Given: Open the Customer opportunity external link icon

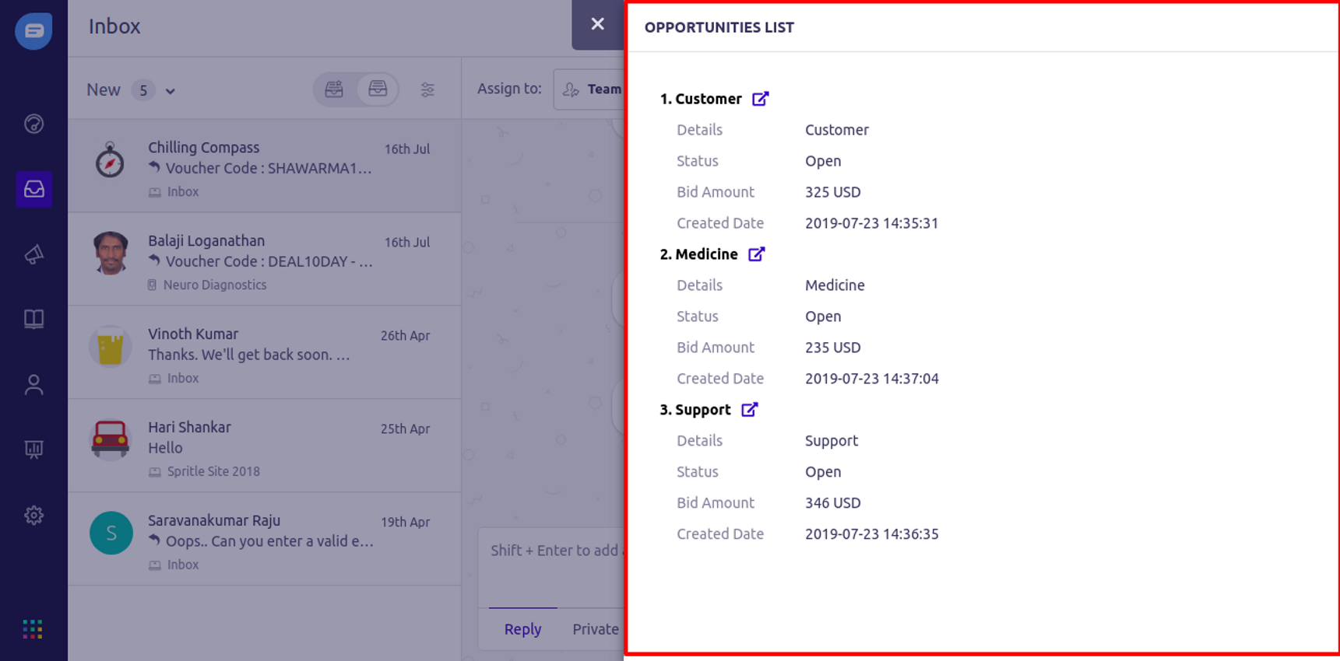Looking at the screenshot, I should click(760, 99).
